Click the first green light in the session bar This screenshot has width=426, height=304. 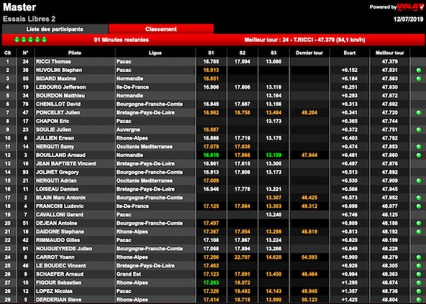click(x=17, y=40)
